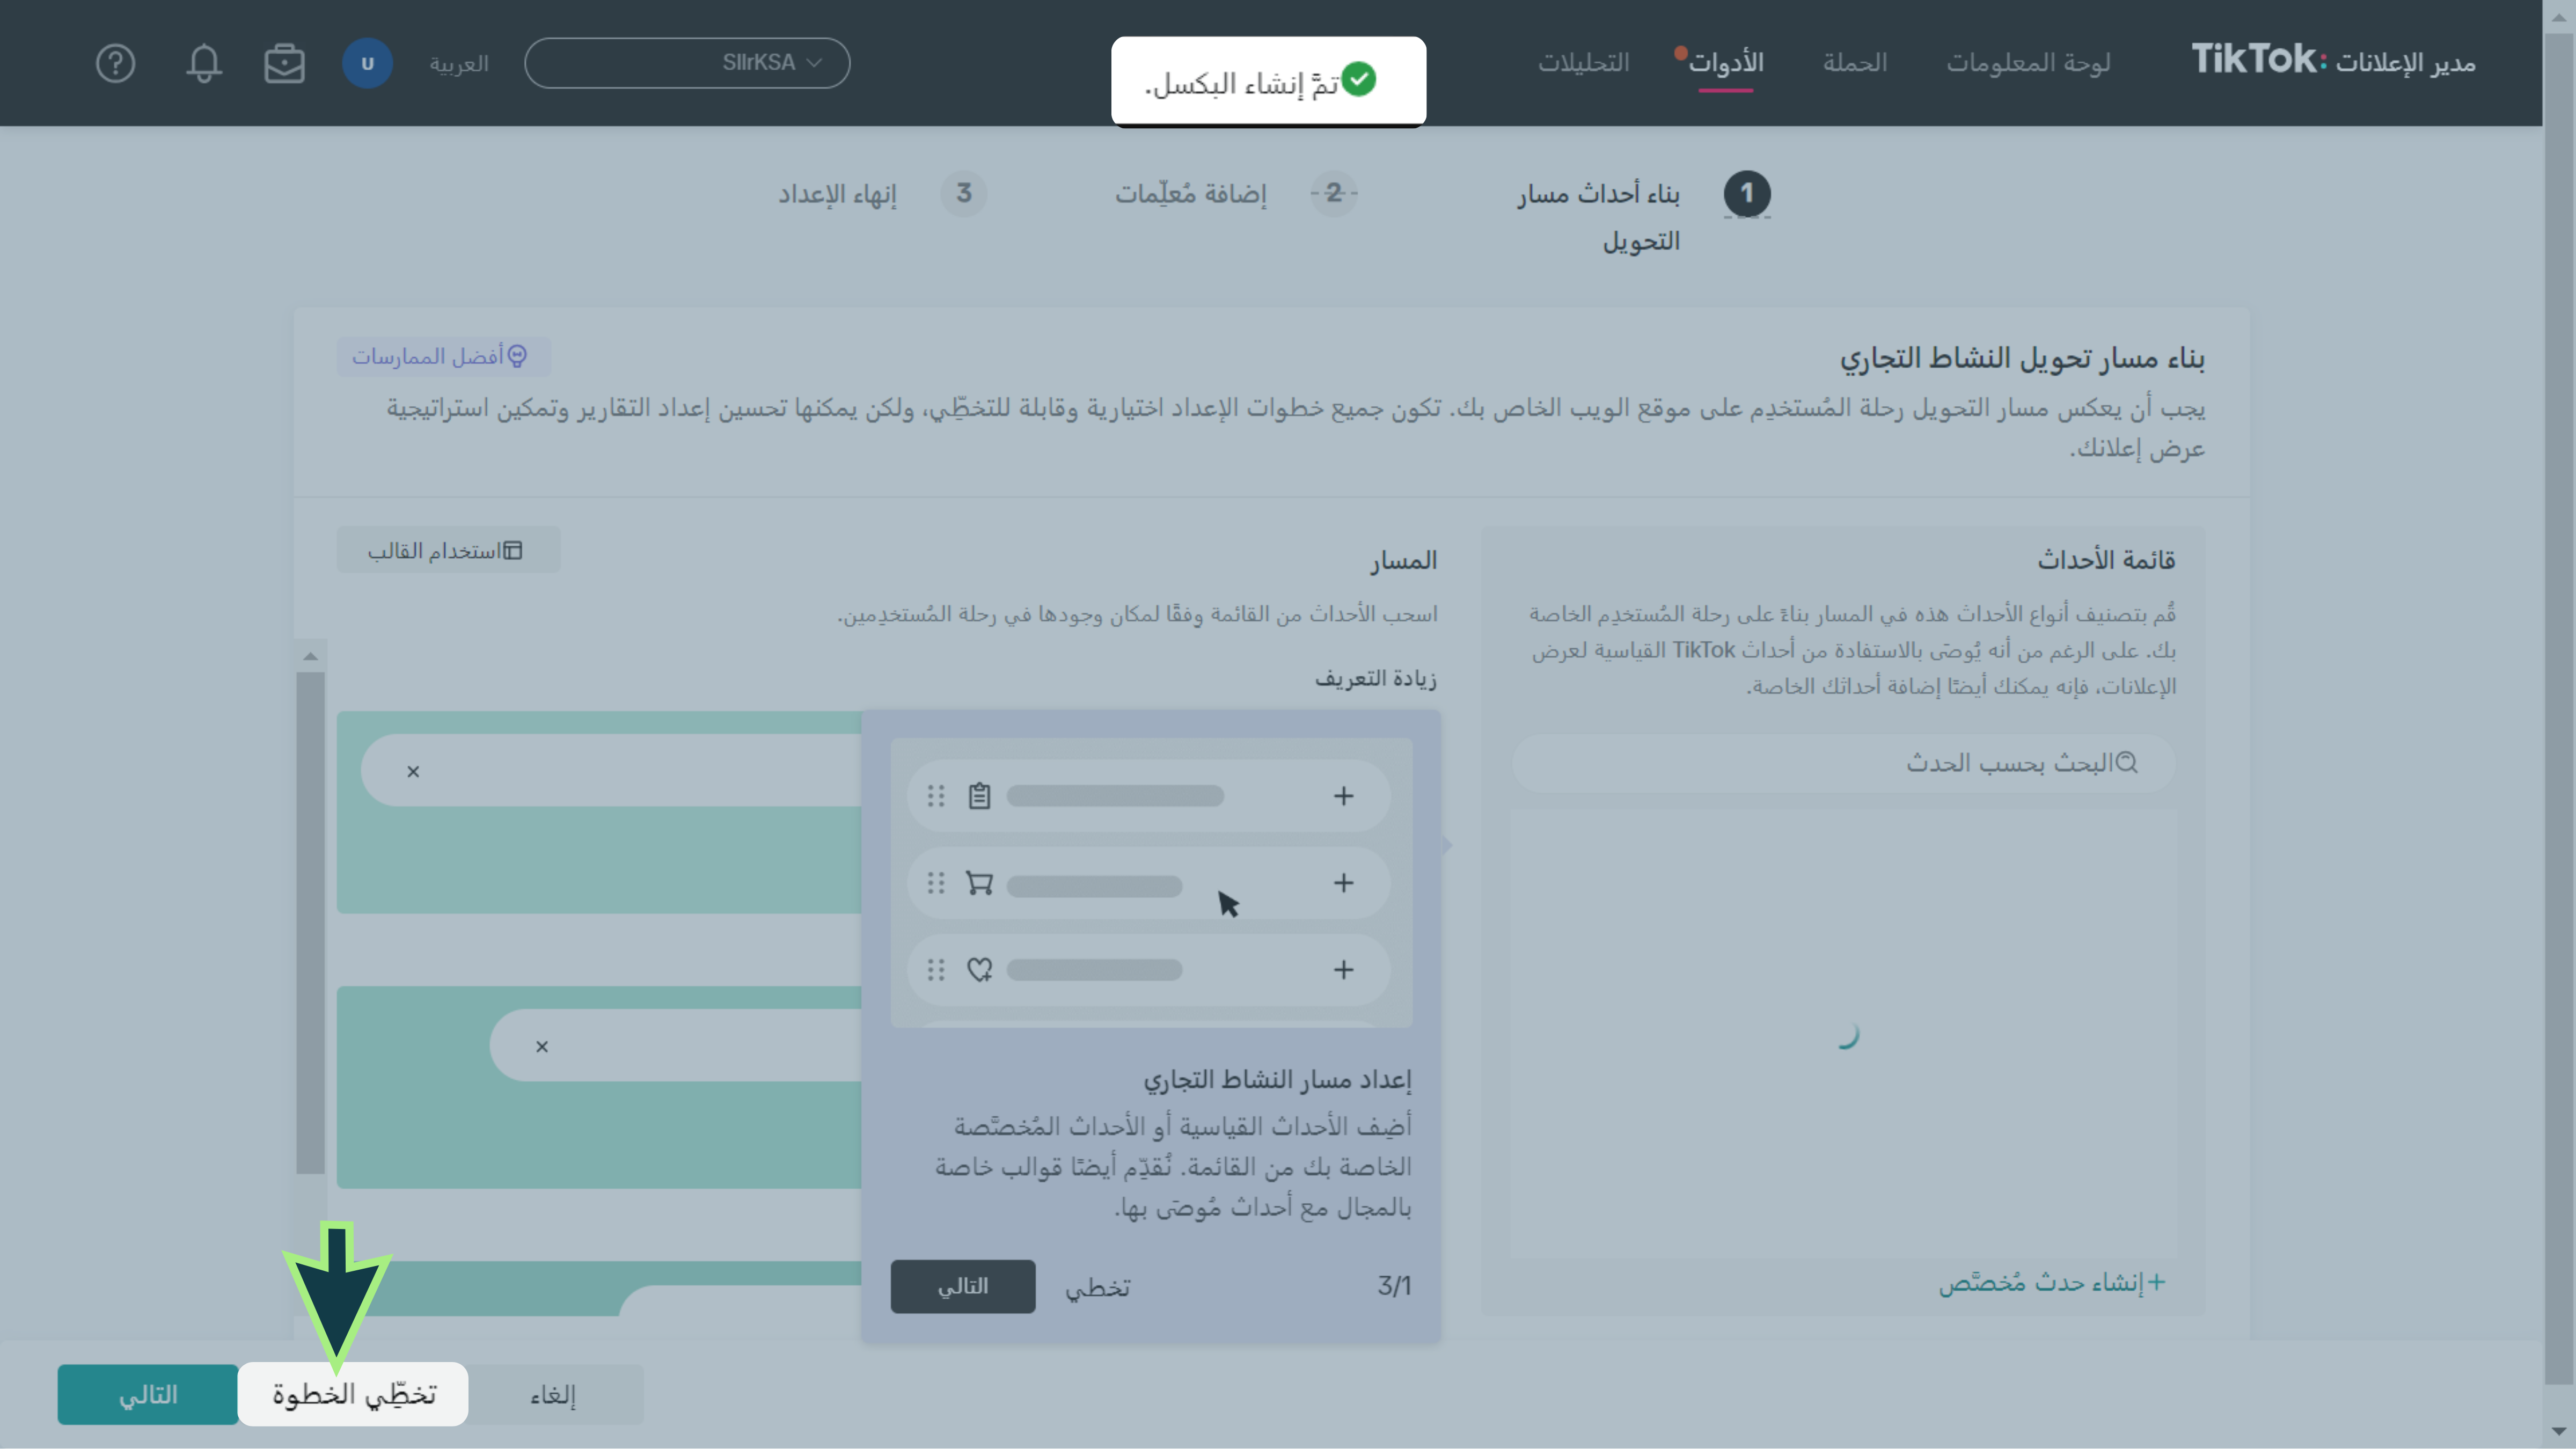Click plus icon on heart wishlist row

tap(1343, 970)
